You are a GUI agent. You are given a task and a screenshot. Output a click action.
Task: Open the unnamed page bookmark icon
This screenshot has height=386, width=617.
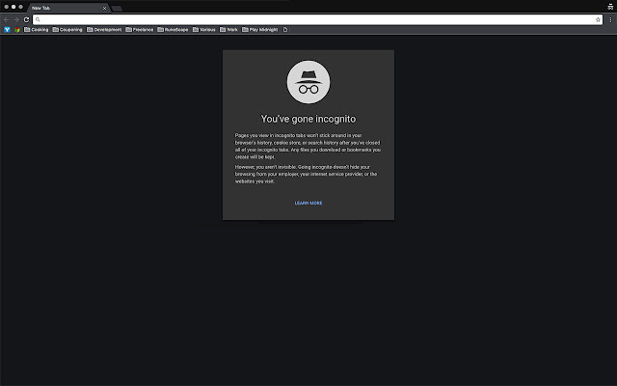point(285,30)
